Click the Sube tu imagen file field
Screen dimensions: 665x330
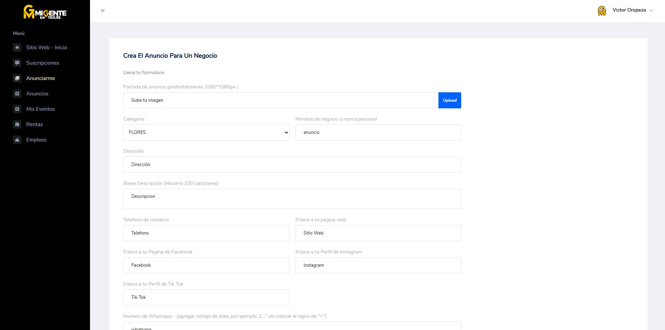pyautogui.click(x=281, y=100)
